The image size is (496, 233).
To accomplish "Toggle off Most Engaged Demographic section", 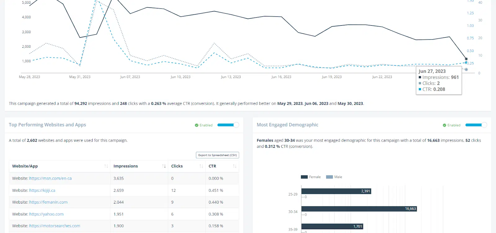I will (x=476, y=125).
